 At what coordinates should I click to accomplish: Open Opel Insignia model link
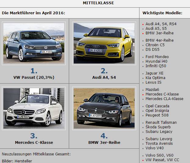point(157,111)
